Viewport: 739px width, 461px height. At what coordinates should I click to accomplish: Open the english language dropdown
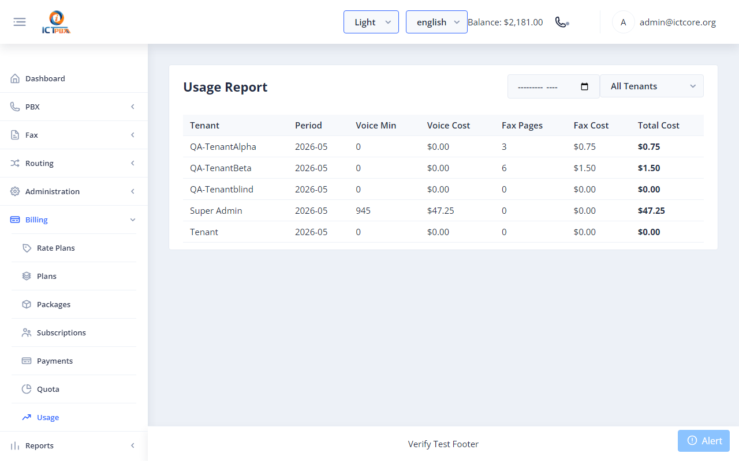[x=436, y=22]
